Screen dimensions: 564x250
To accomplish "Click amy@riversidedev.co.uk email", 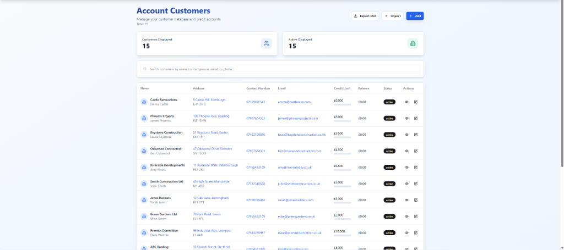I will (295, 167).
